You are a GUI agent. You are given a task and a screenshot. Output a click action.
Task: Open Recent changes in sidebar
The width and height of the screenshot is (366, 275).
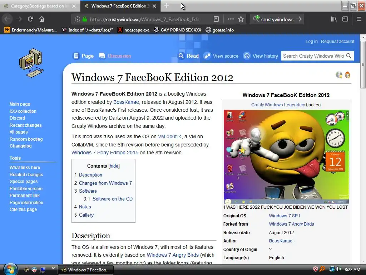pos(25,125)
